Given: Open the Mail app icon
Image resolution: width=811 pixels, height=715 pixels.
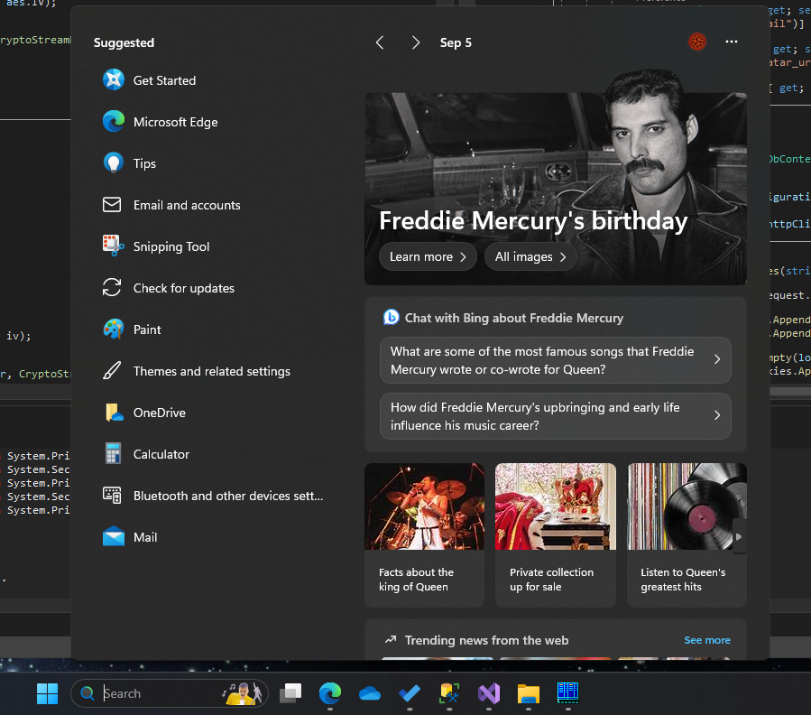Looking at the screenshot, I should coord(114,537).
